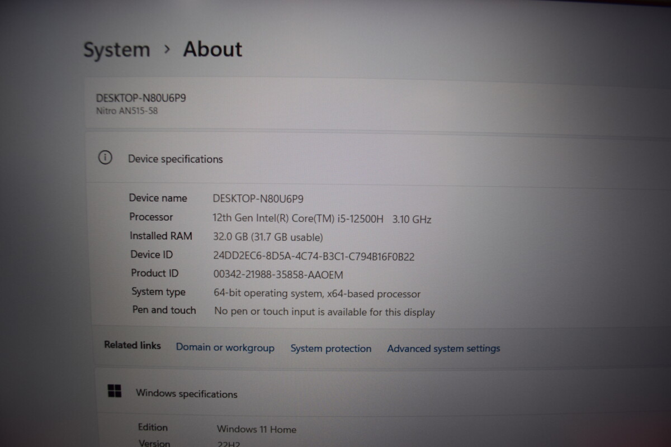Click the System type label

(158, 292)
